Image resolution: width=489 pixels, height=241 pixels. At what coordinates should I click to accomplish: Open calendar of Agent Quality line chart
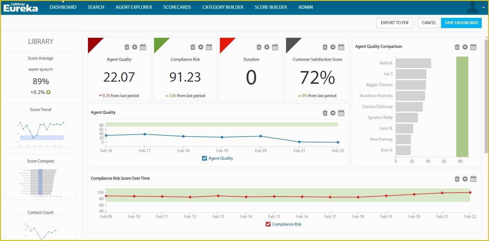click(x=341, y=113)
